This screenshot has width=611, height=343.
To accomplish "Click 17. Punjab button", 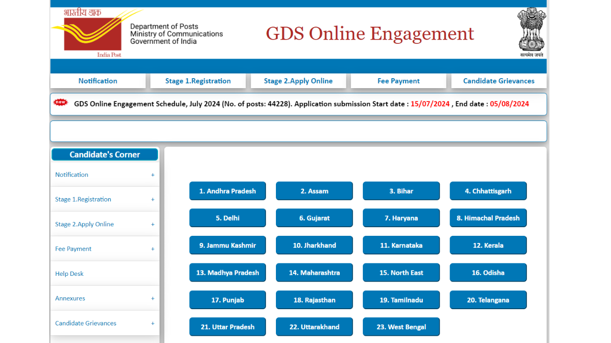I will 228,300.
